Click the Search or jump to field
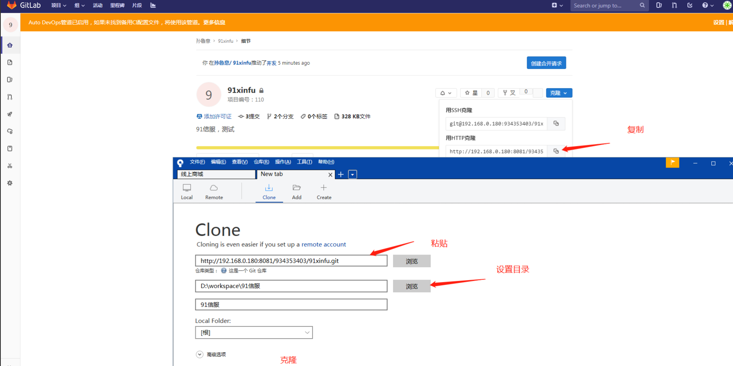 click(x=605, y=6)
